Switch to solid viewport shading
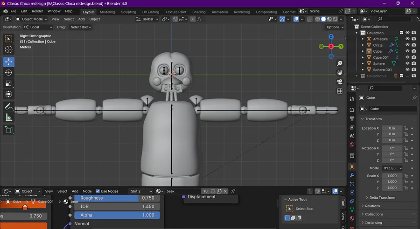 (323, 19)
